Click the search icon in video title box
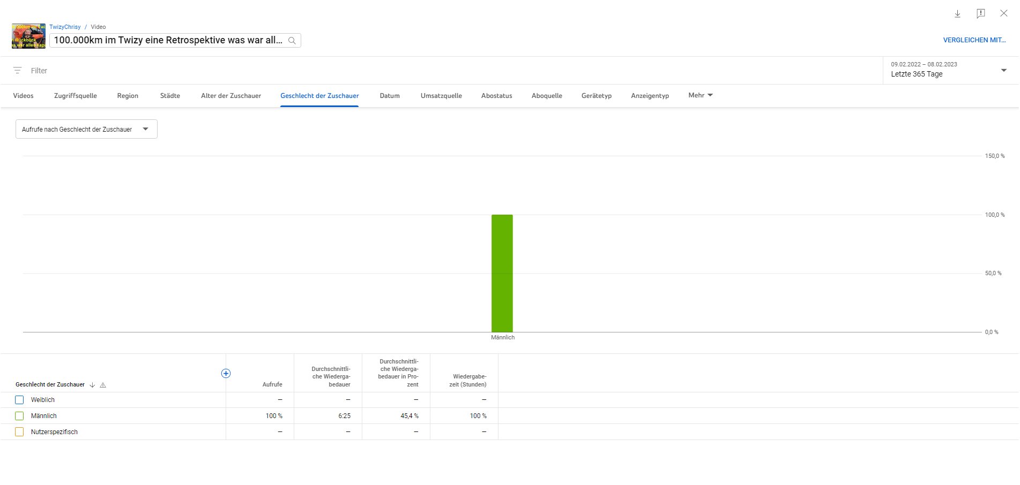 tap(292, 41)
